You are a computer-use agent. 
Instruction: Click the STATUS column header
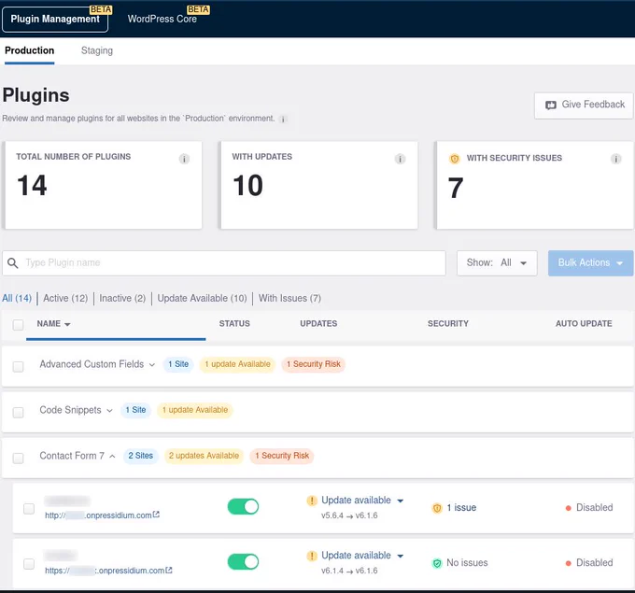click(x=234, y=324)
